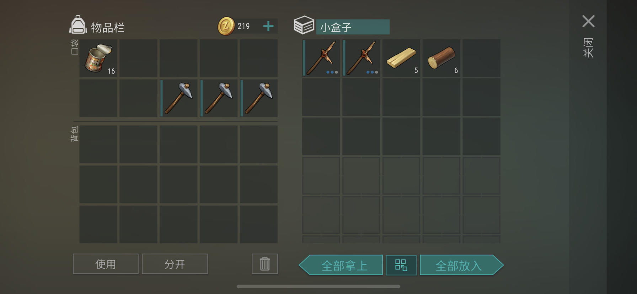
Task: Select the empty fifth box slot
Action: point(482,58)
